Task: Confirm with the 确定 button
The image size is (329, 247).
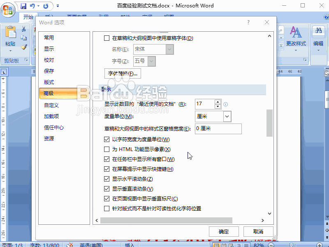Action: point(224,232)
